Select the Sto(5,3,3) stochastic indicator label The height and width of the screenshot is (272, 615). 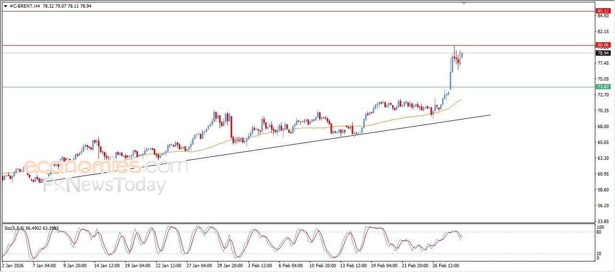click(x=15, y=228)
